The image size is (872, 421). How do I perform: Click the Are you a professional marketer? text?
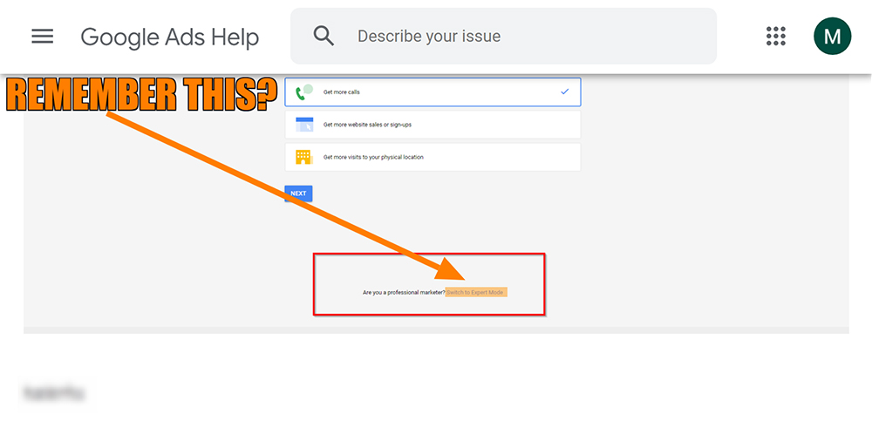(404, 293)
